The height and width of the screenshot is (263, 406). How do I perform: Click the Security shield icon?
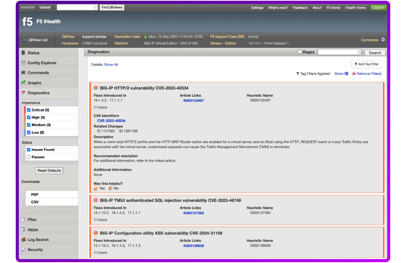[23, 250]
